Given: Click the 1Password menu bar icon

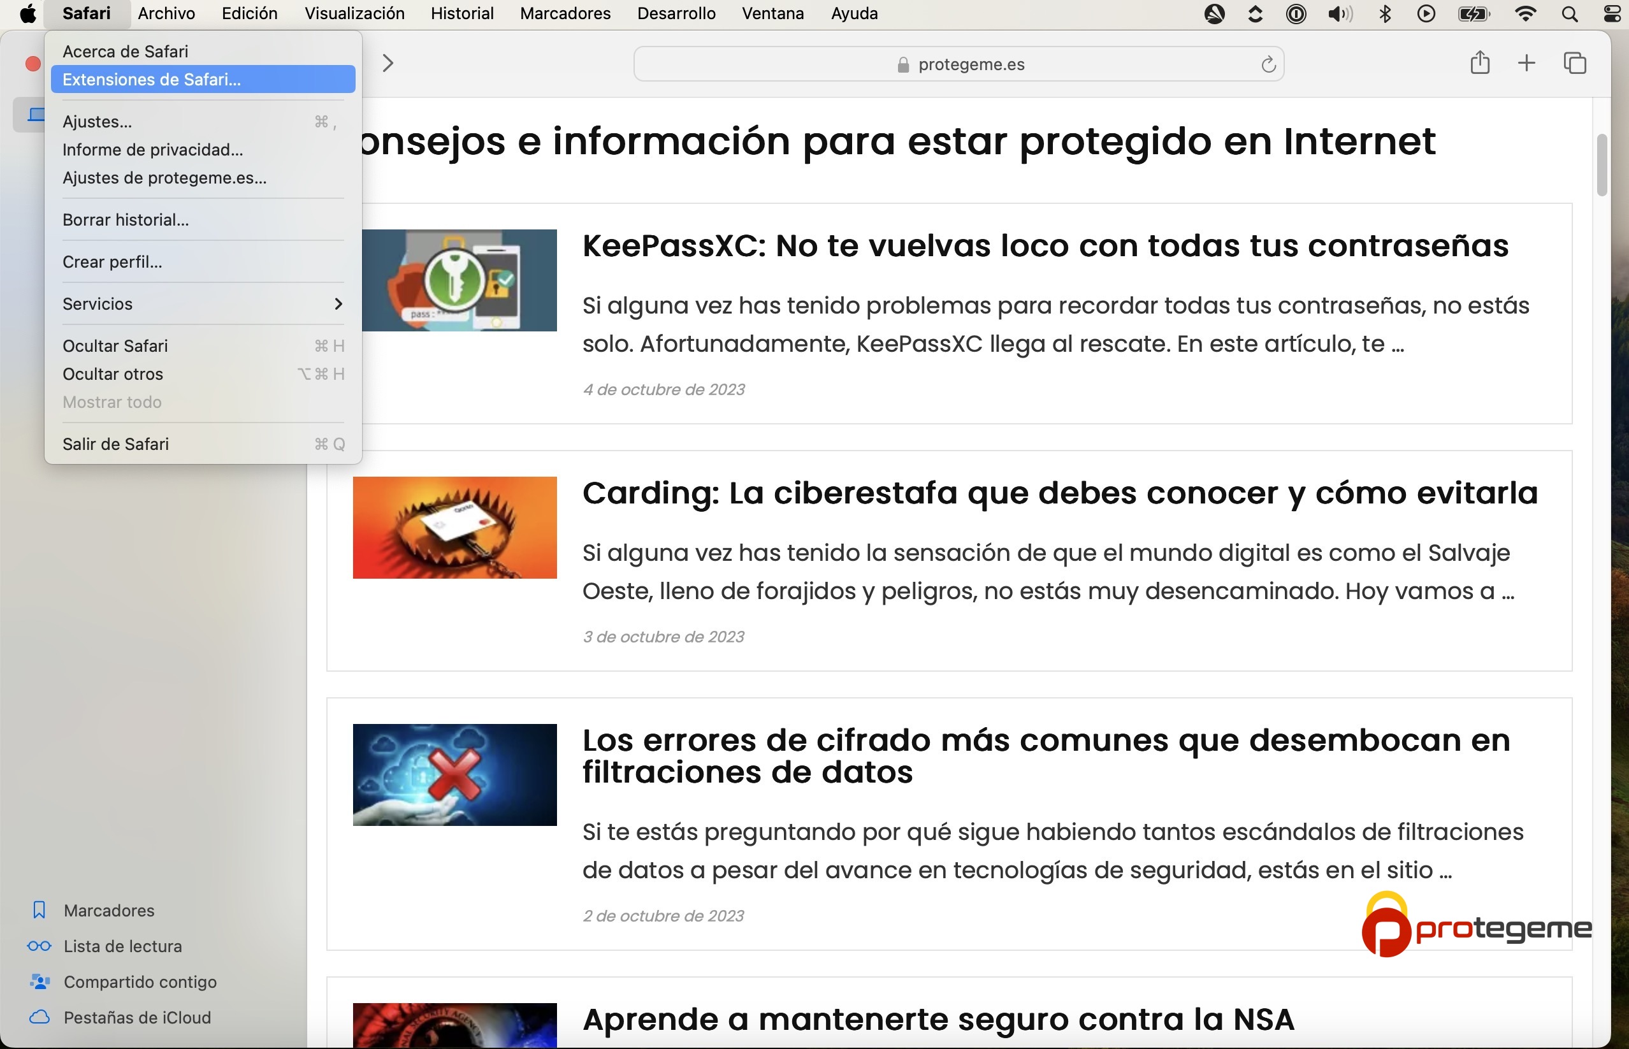Looking at the screenshot, I should [x=1295, y=13].
